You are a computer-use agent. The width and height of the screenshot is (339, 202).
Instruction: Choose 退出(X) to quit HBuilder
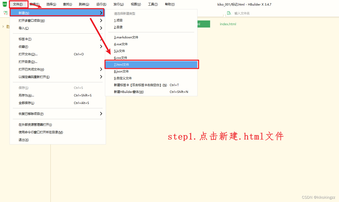click(58, 140)
